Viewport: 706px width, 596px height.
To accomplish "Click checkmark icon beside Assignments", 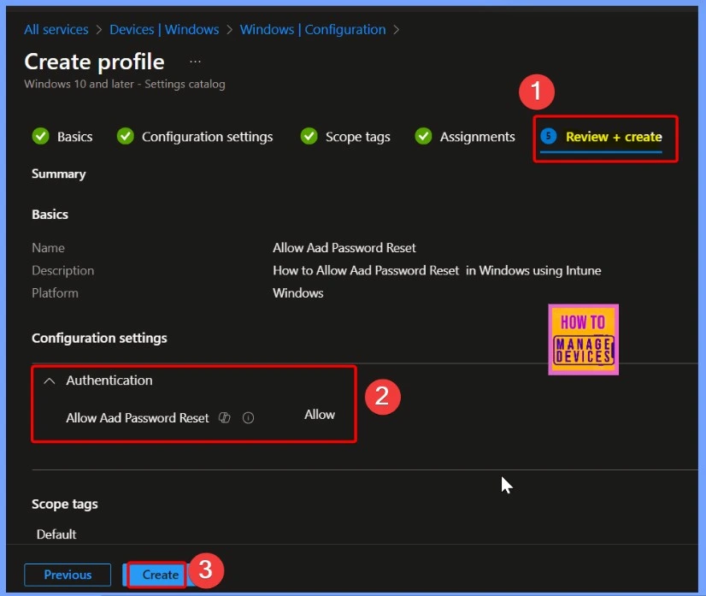I will (423, 136).
